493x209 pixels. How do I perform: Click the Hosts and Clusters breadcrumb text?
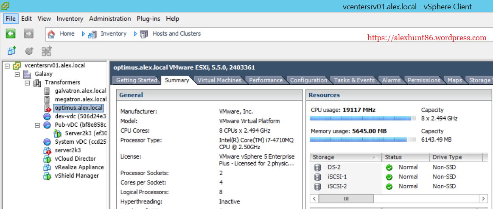(176, 33)
